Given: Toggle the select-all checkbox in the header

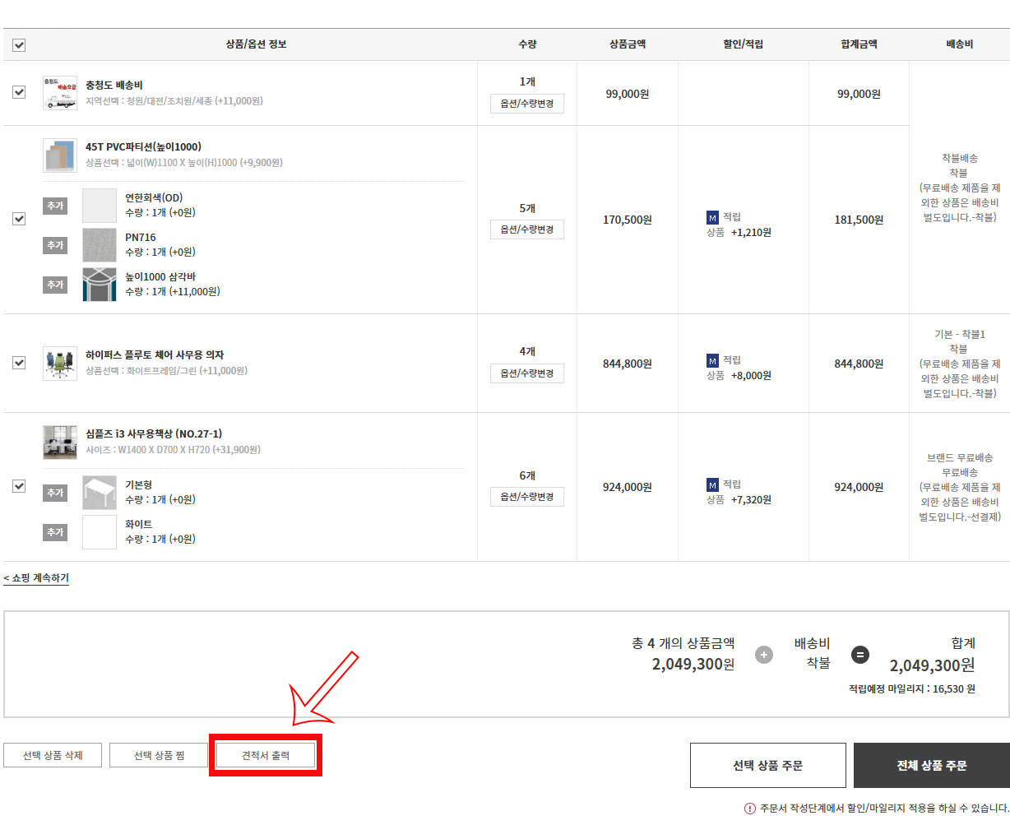Looking at the screenshot, I should pyautogui.click(x=19, y=44).
